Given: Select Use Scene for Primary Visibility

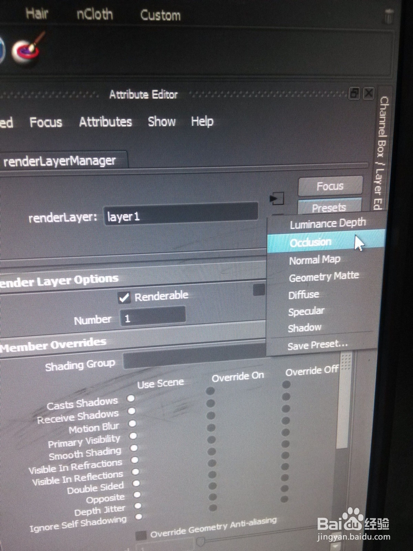Looking at the screenshot, I should pyautogui.click(x=133, y=436).
